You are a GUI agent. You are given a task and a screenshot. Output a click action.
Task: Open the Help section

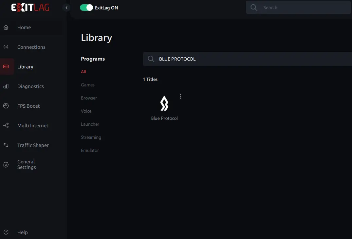coord(23,232)
